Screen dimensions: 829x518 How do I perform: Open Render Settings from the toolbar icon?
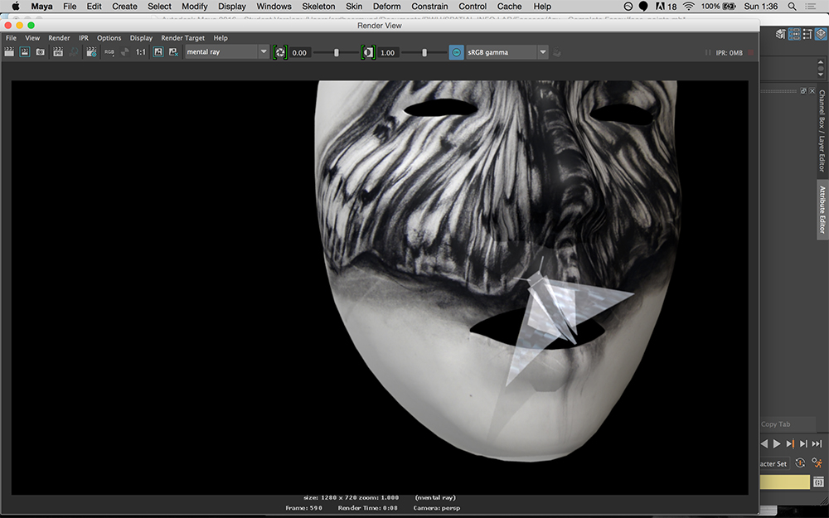pos(91,52)
